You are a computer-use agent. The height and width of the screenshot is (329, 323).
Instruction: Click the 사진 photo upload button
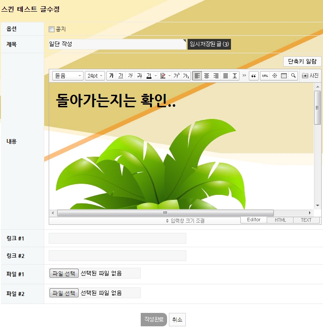310,76
